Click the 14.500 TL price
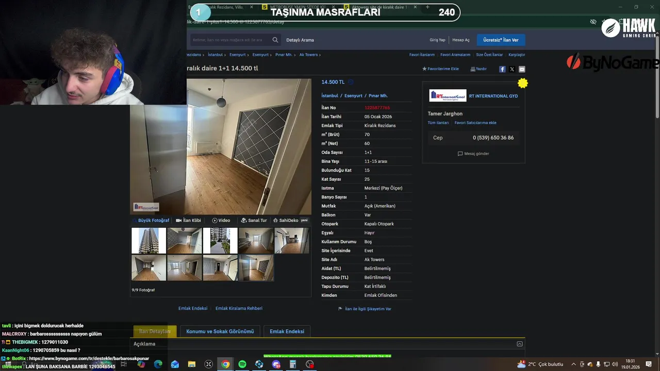The height and width of the screenshot is (371, 660). (333, 82)
